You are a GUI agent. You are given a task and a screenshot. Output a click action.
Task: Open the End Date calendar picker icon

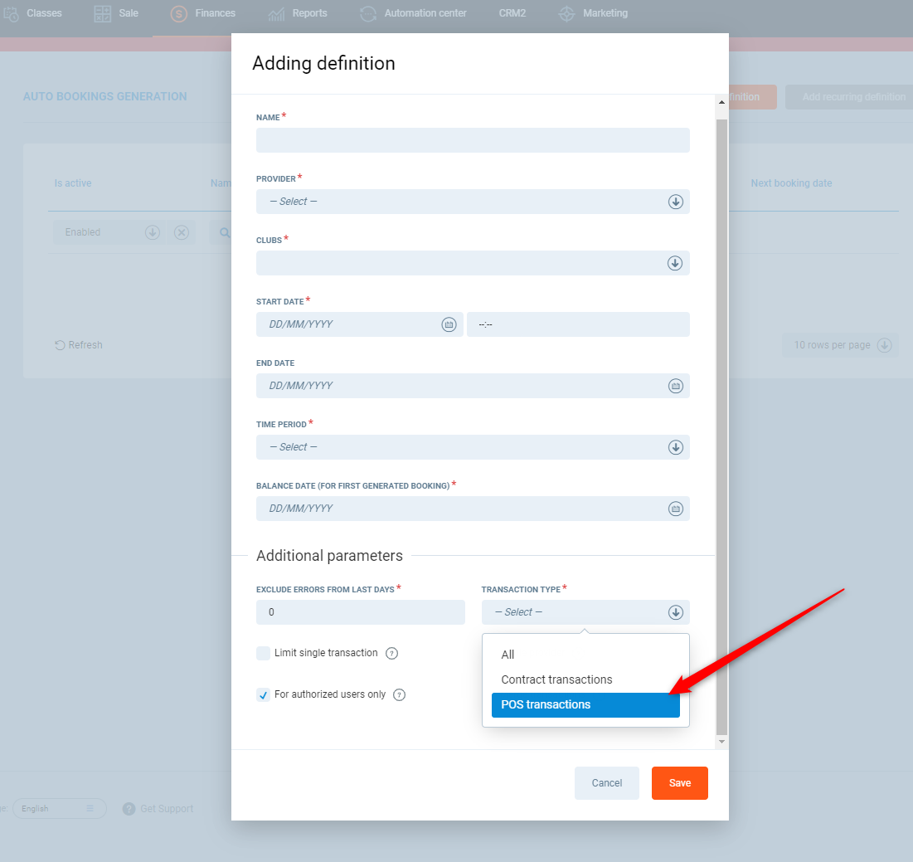point(675,386)
